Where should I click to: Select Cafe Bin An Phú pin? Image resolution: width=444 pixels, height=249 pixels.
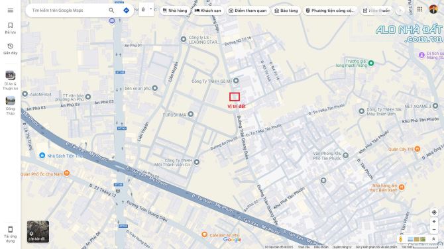[x=205, y=234]
